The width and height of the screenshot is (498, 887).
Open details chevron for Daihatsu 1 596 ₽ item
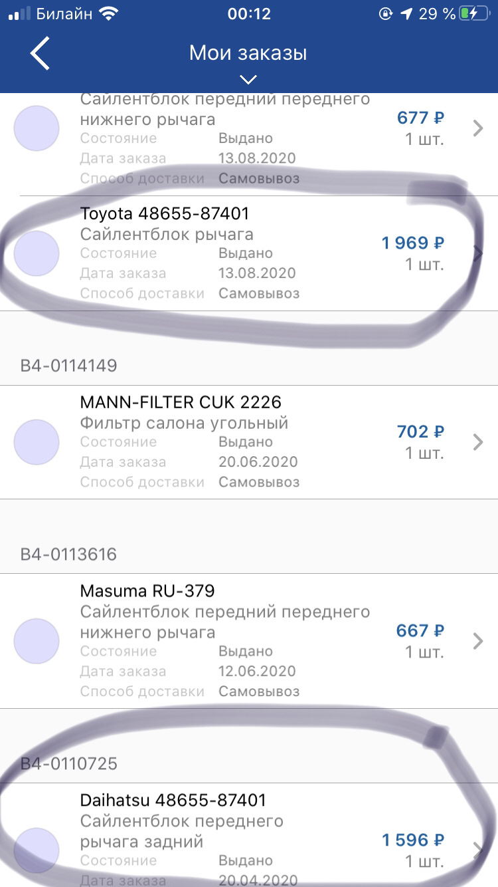477,850
